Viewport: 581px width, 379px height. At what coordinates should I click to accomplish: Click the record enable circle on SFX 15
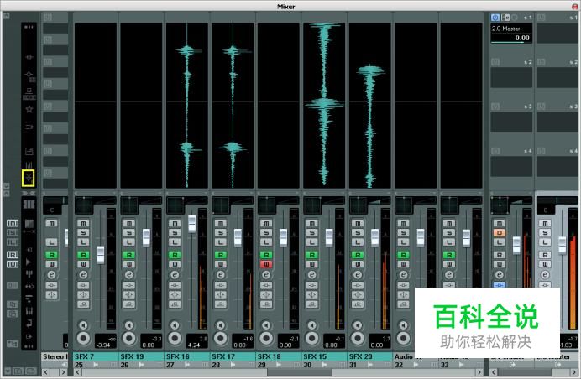(311, 338)
